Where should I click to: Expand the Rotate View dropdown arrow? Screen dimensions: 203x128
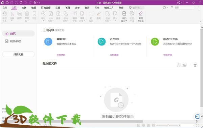point(68,21)
